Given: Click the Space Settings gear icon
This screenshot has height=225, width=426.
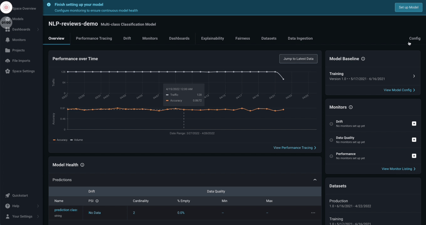Looking at the screenshot, I should pyautogui.click(x=8, y=71).
